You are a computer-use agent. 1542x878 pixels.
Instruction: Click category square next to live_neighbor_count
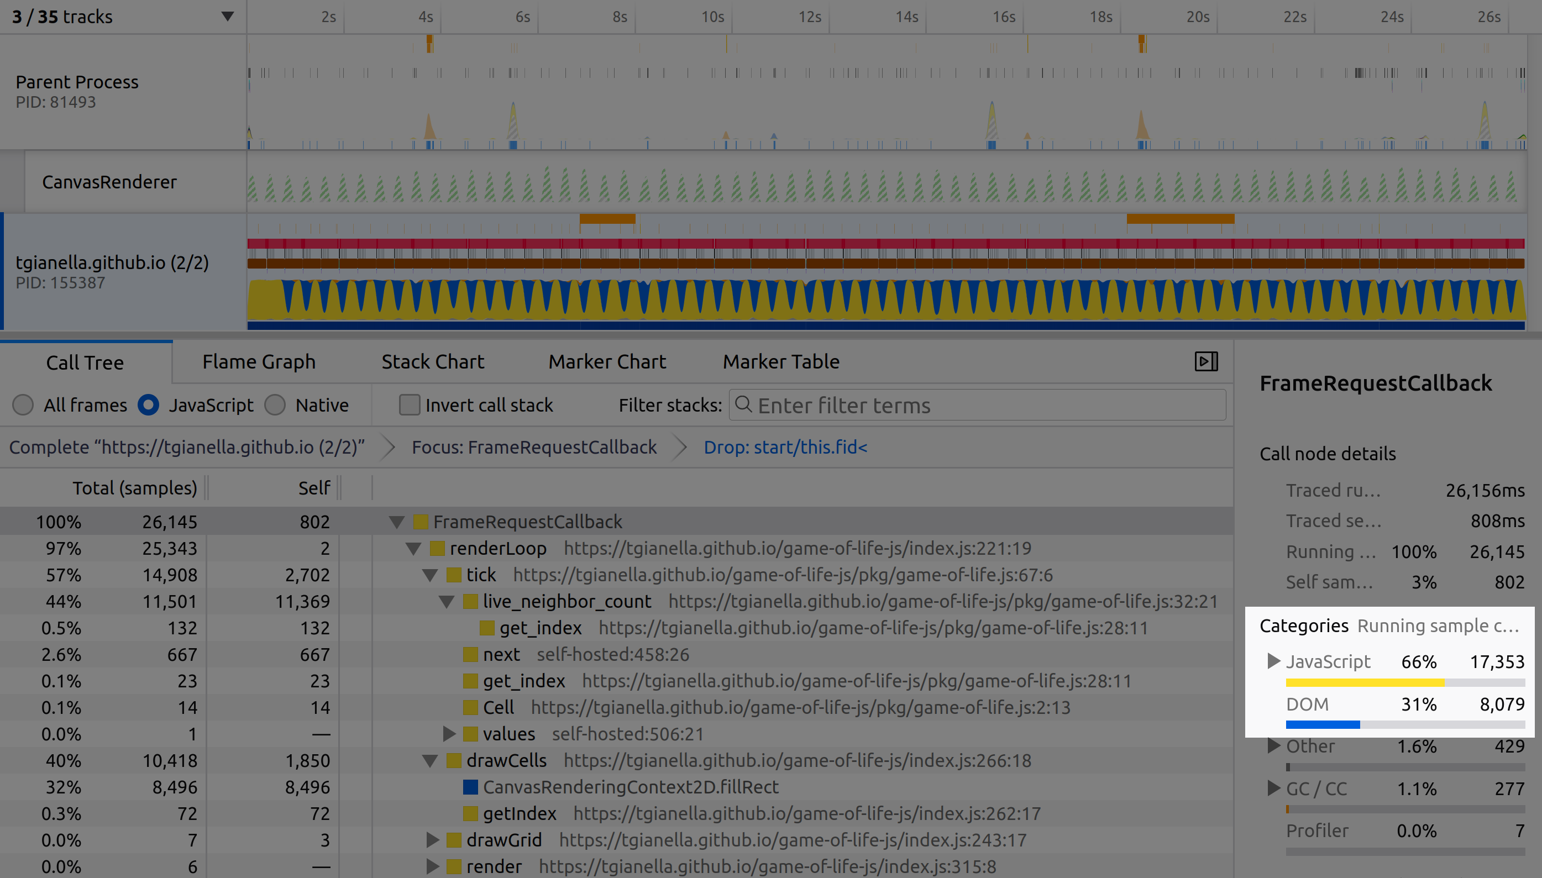click(x=470, y=601)
